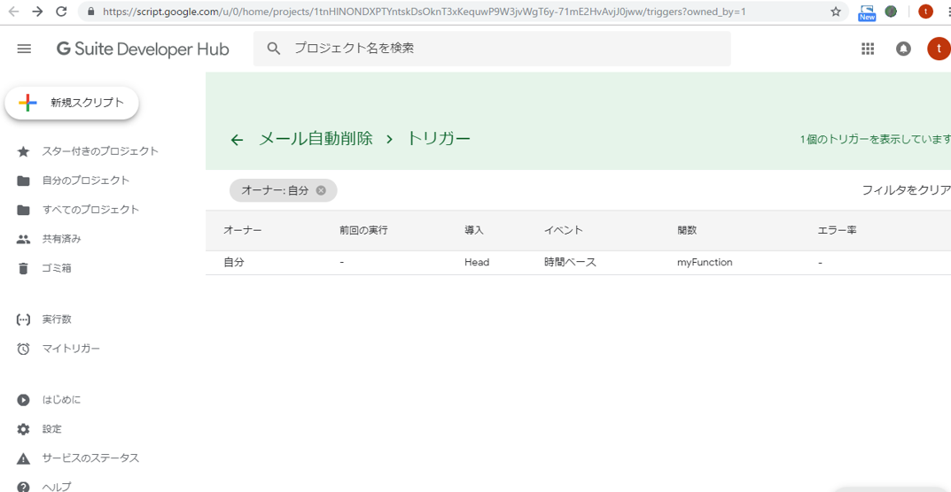This screenshot has height=492, width=951.
Task: Open the notifications bell
Action: coord(904,49)
